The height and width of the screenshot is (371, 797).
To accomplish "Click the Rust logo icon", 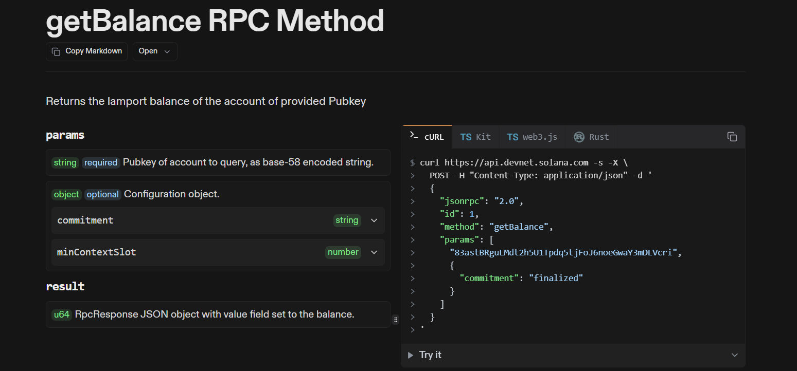I will click(x=579, y=137).
